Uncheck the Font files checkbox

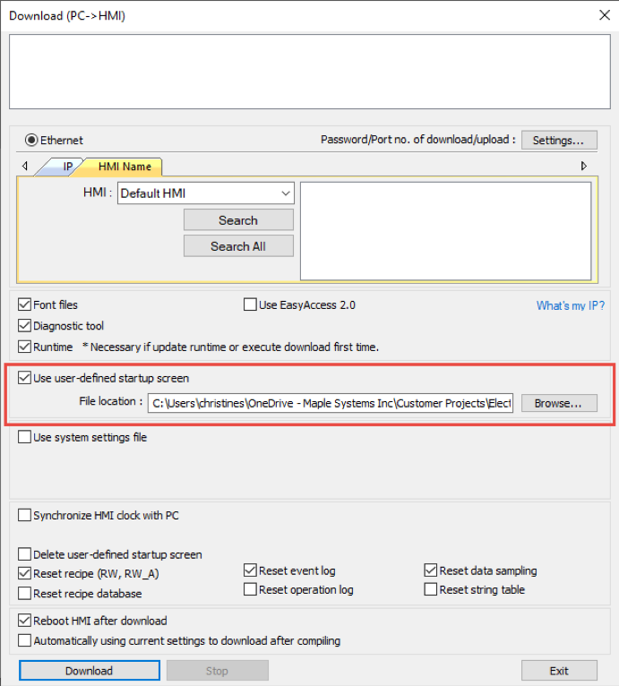25,305
